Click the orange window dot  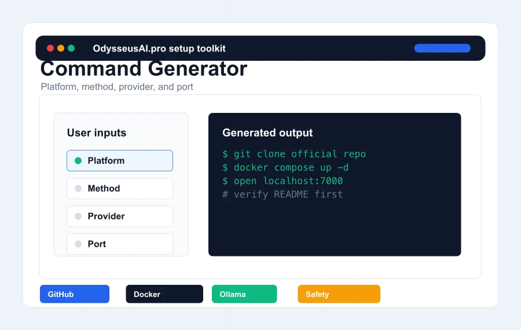click(x=61, y=48)
